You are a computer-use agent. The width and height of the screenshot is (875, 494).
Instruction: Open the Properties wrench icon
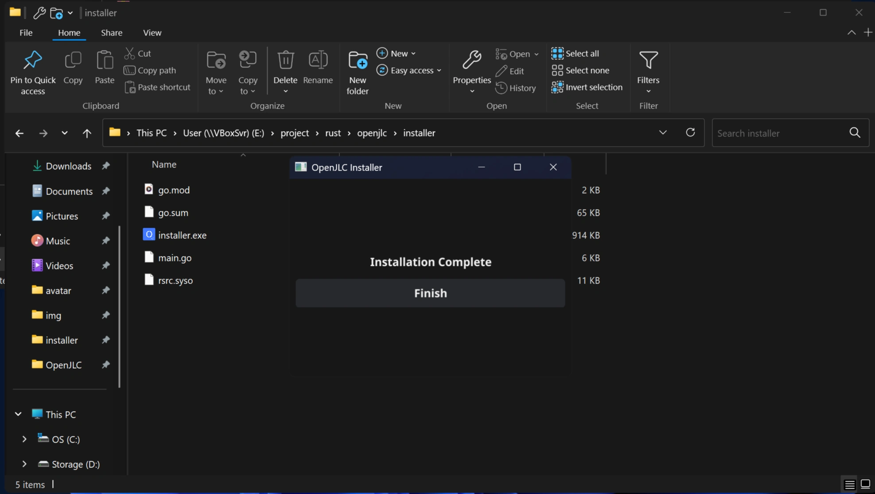[x=471, y=60]
